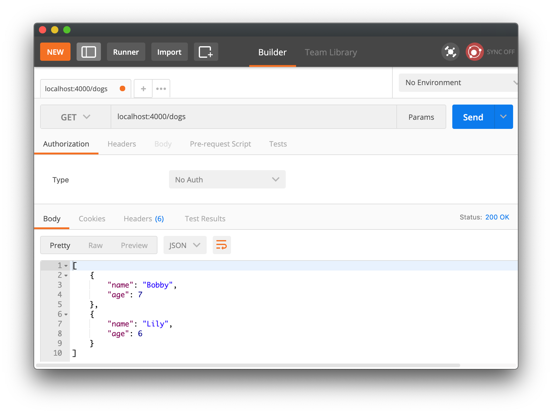This screenshot has width=552, height=414.
Task: Switch to Pretty response view
Action: 60,245
